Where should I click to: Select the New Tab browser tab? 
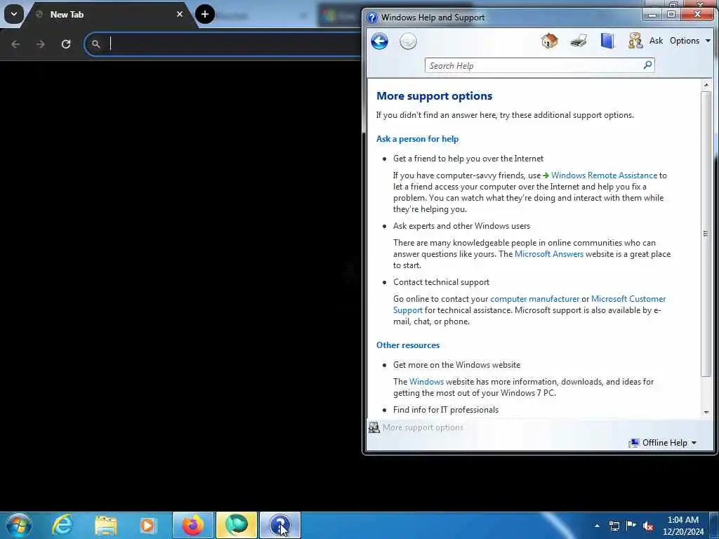(x=105, y=15)
